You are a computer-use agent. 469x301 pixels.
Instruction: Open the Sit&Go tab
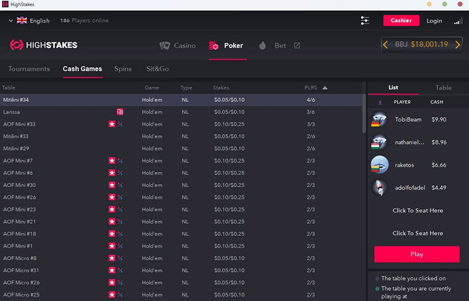tap(157, 69)
